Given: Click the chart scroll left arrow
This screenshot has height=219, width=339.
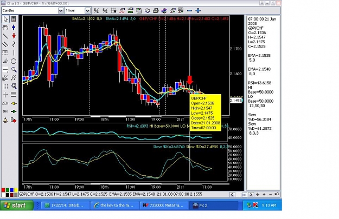Looking at the screenshot, I should tap(232, 195).
